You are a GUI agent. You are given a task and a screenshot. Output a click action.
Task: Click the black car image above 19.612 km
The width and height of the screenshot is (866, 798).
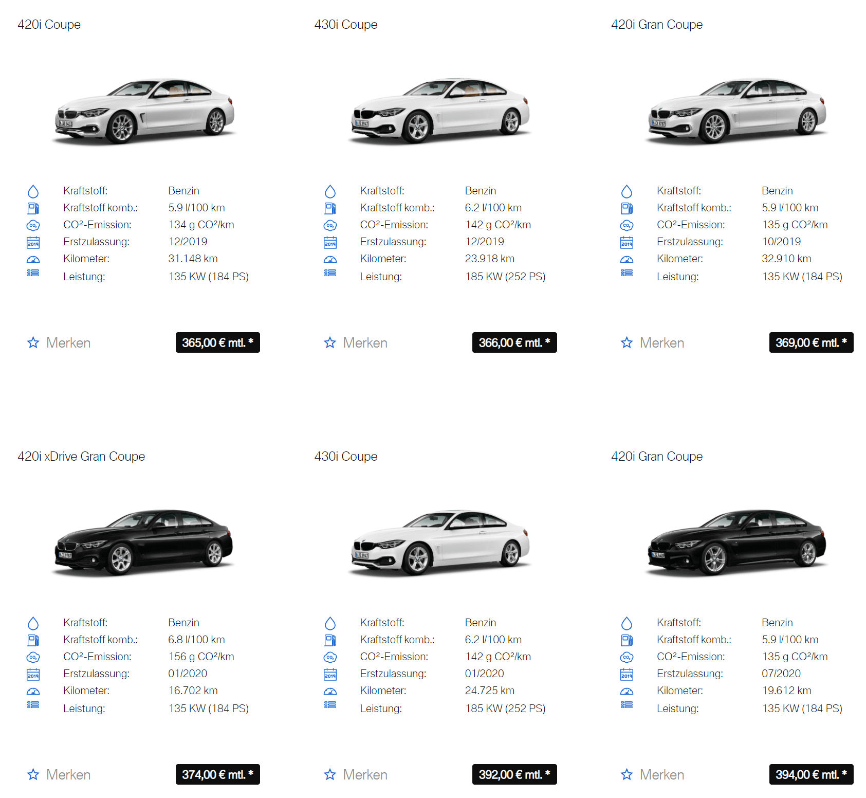pos(737,543)
